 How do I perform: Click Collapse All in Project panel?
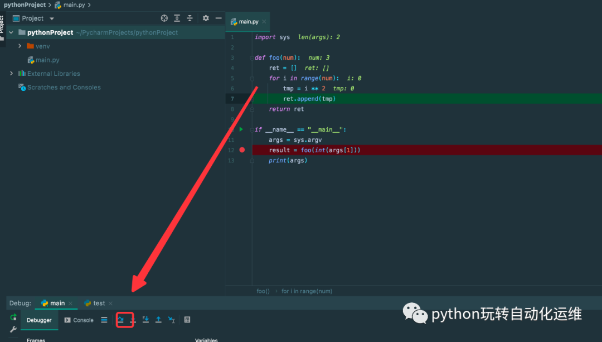(190, 18)
